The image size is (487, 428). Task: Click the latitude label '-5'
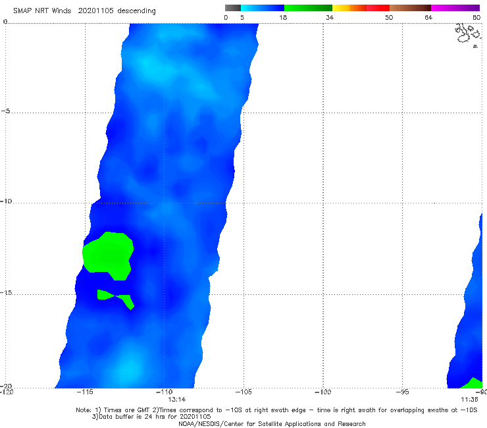[x=6, y=111]
